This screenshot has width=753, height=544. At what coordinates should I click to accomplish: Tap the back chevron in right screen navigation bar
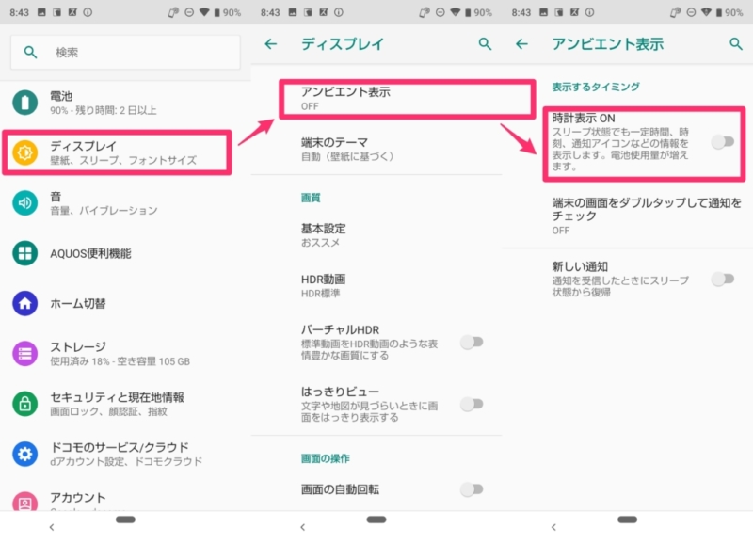point(553,527)
